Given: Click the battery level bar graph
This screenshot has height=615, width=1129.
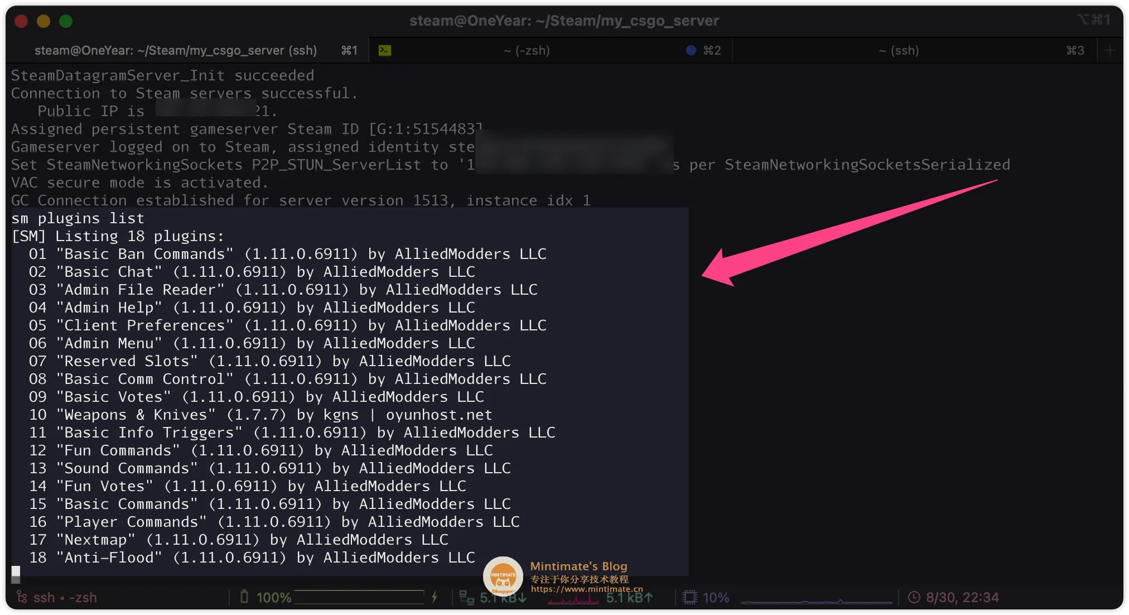Looking at the screenshot, I should click(359, 597).
